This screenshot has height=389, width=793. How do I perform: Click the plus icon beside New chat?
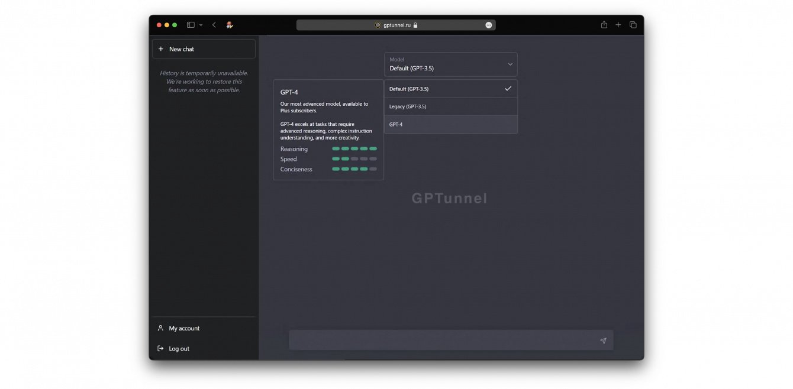click(161, 49)
